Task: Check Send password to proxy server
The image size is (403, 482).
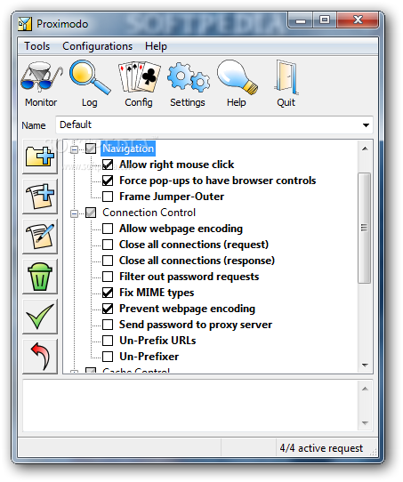Action: pos(108,325)
